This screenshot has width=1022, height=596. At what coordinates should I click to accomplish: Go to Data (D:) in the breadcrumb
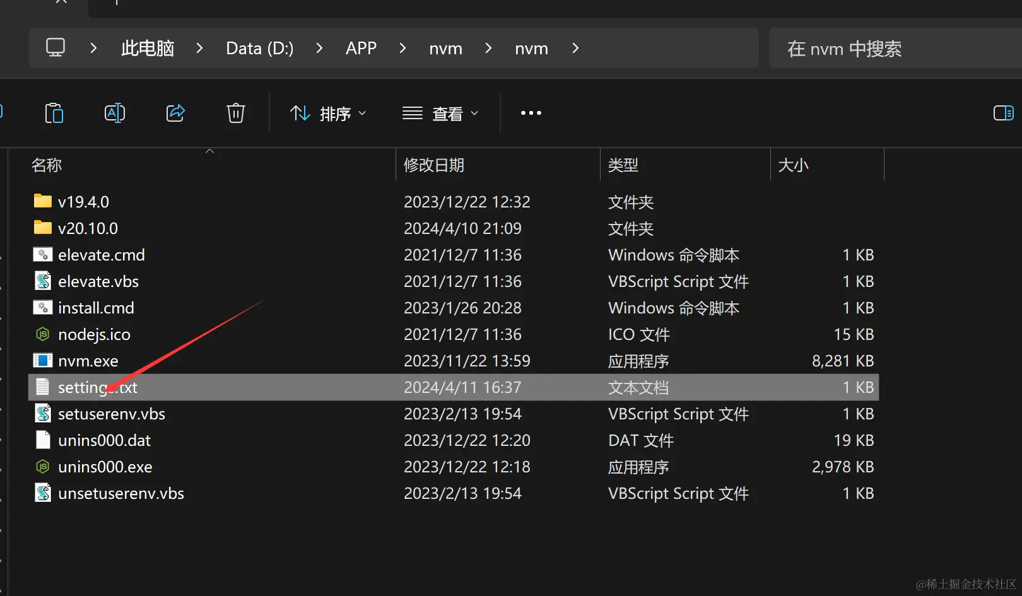click(259, 48)
